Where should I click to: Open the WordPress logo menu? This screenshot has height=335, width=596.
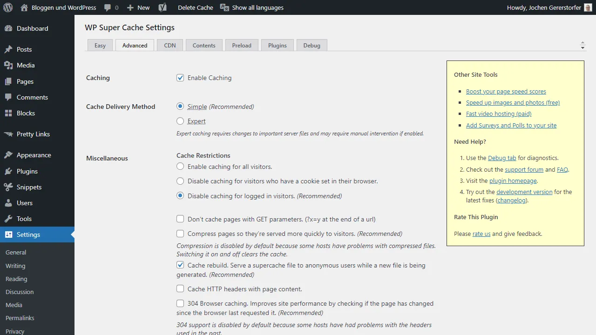[8, 7]
